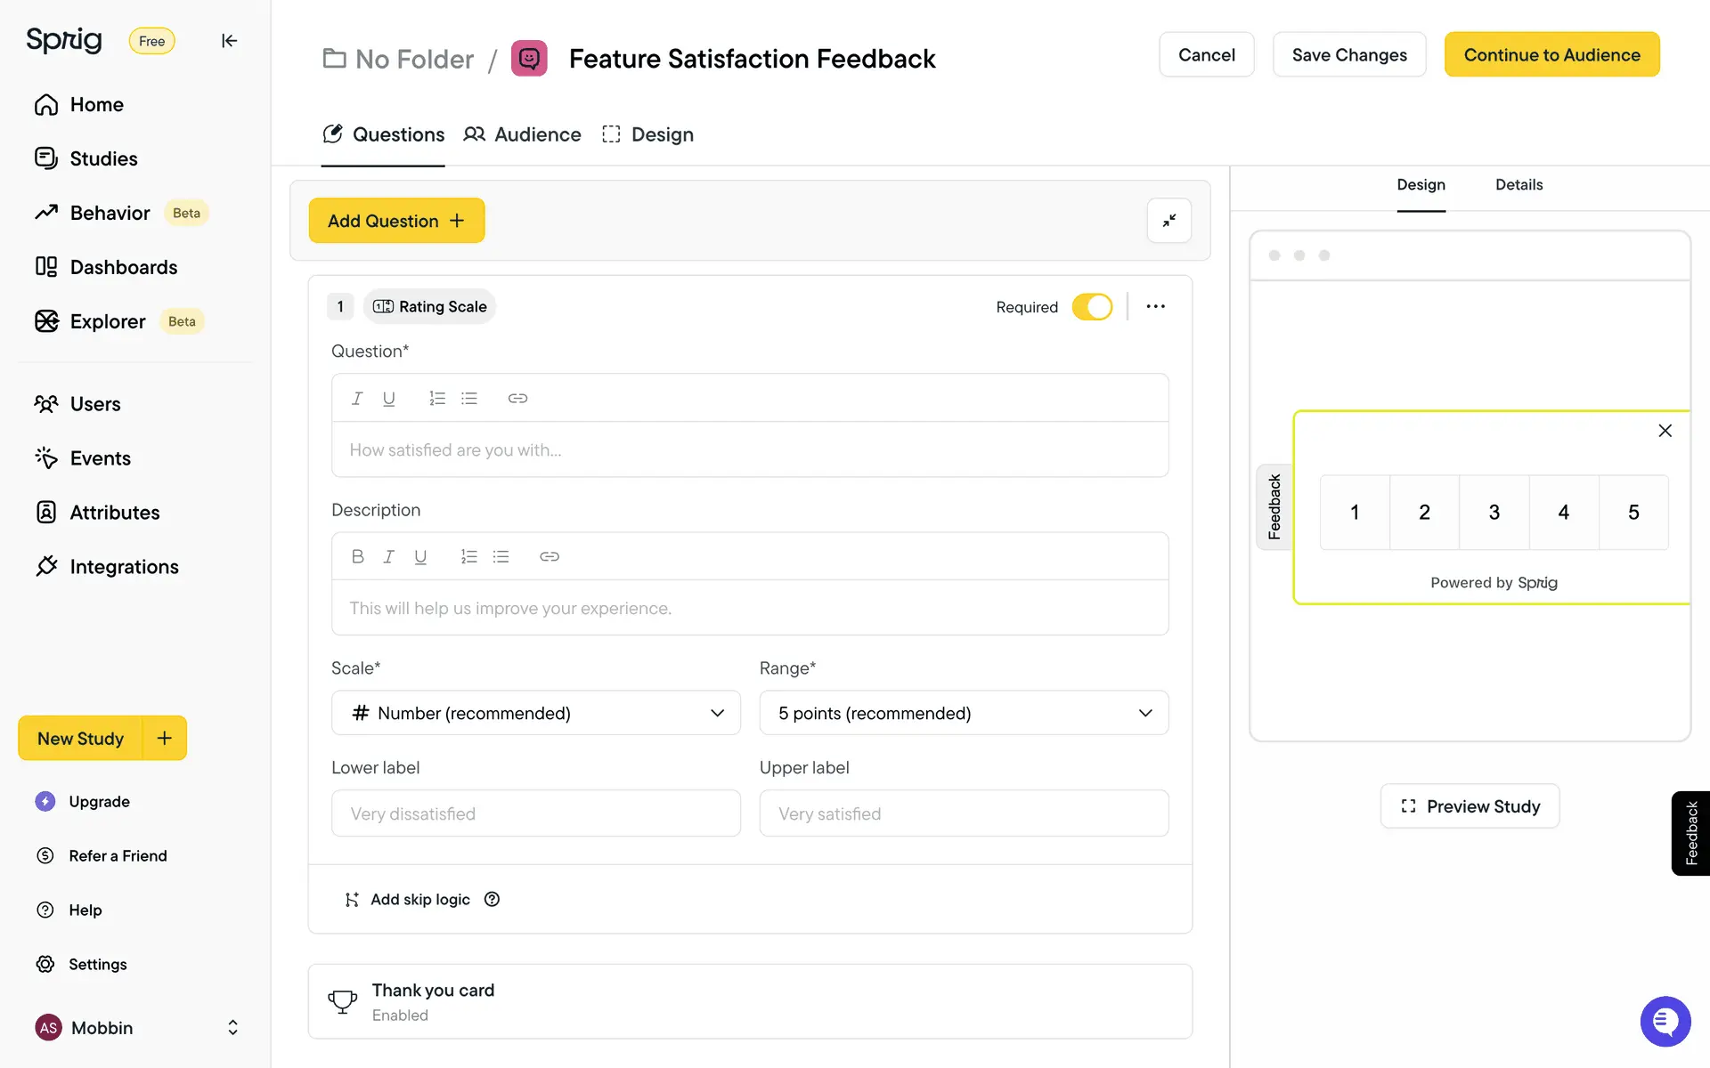Open the Details tab in preview panel
This screenshot has height=1068, width=1710.
point(1519,184)
